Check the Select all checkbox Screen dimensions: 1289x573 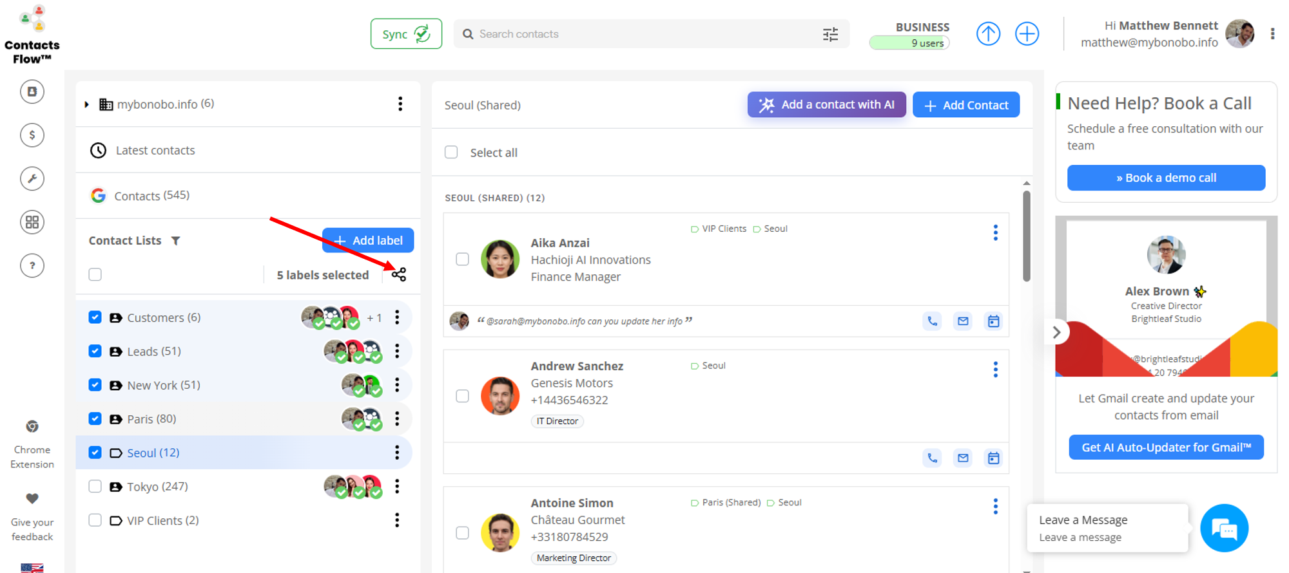pyautogui.click(x=451, y=153)
